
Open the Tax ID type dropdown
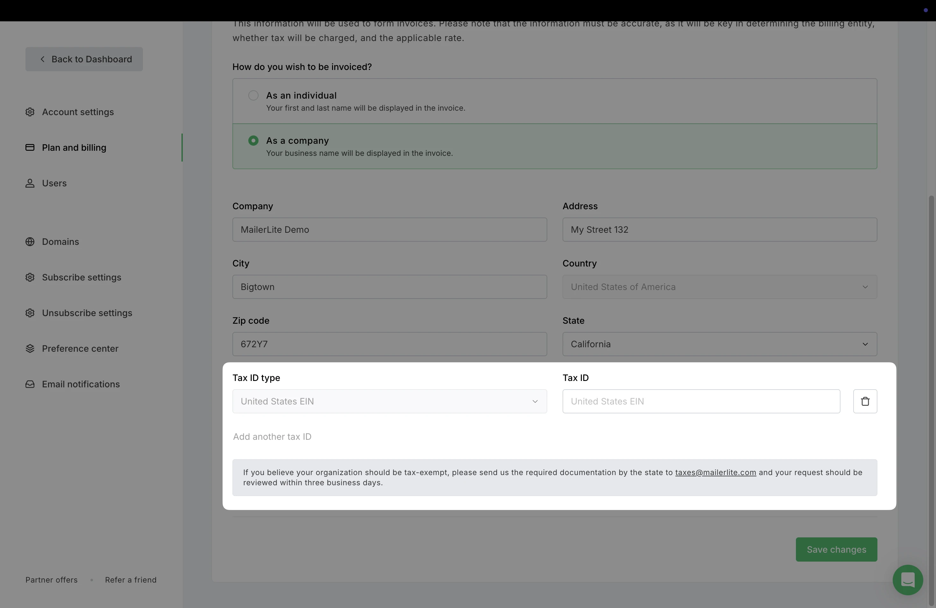(389, 401)
